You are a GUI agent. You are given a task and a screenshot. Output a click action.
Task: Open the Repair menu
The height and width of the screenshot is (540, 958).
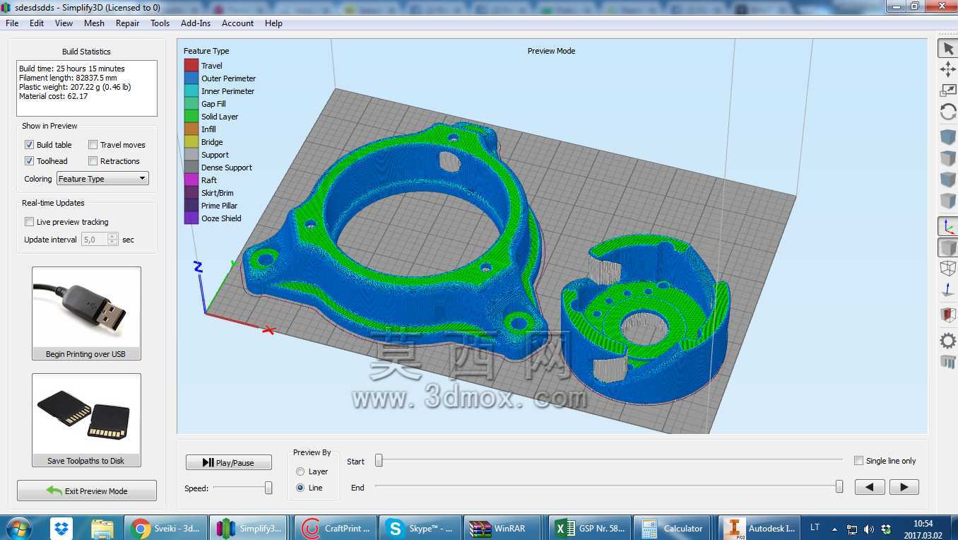tap(127, 23)
